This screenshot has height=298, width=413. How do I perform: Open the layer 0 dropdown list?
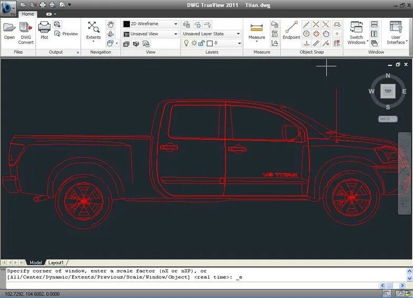239,43
